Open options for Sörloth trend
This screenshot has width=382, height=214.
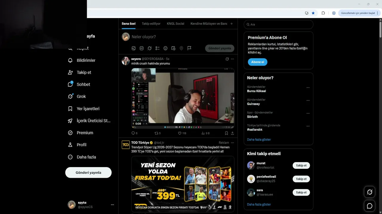click(x=308, y=113)
